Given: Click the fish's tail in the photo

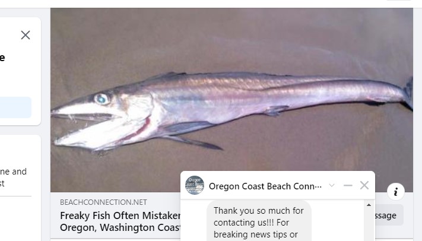Looking at the screenshot, I should [408, 93].
